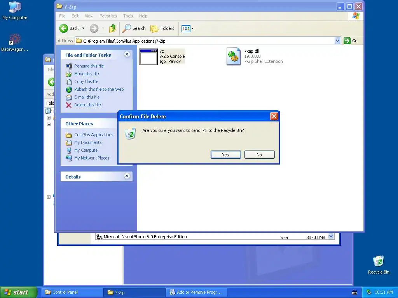Image resolution: width=398 pixels, height=298 pixels.
Task: Click the Go button
Action: pyautogui.click(x=351, y=41)
